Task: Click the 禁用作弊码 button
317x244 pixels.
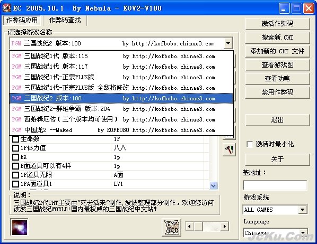Action: coord(277,92)
